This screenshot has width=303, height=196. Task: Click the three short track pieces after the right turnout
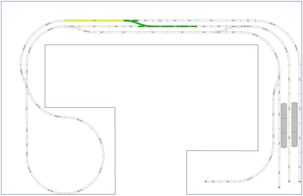[246, 26]
